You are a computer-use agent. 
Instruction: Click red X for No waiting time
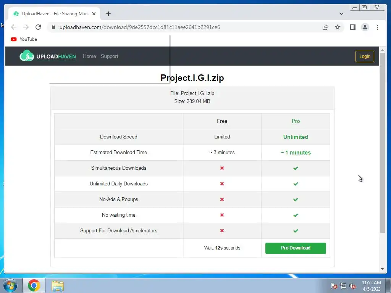pos(222,215)
